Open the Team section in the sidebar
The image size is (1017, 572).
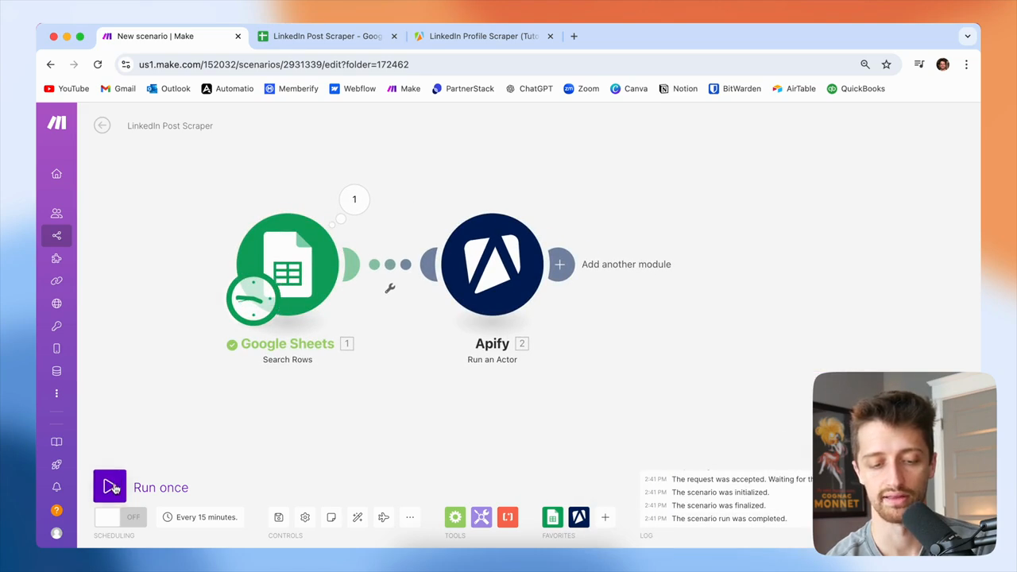56,213
